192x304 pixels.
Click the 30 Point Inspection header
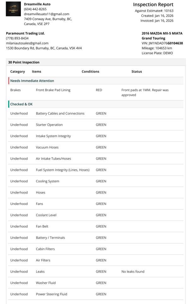[x=24, y=62]
